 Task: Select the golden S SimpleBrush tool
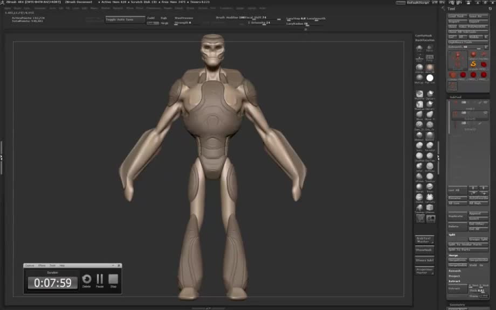(x=473, y=64)
